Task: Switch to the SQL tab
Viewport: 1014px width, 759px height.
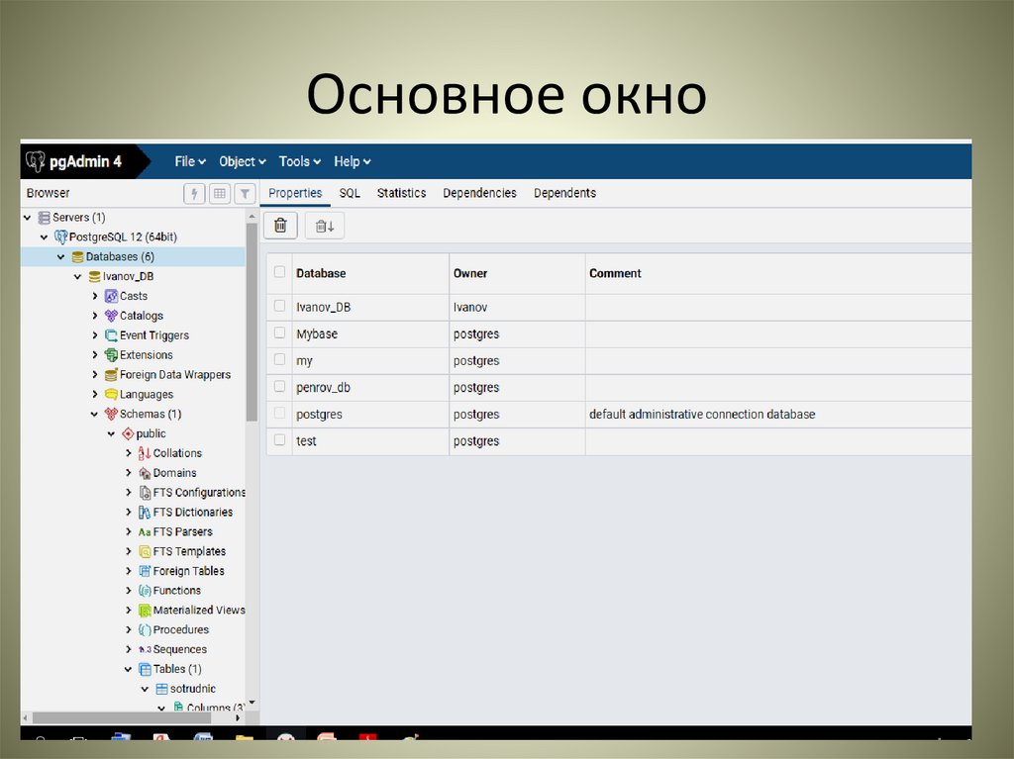Action: [350, 193]
